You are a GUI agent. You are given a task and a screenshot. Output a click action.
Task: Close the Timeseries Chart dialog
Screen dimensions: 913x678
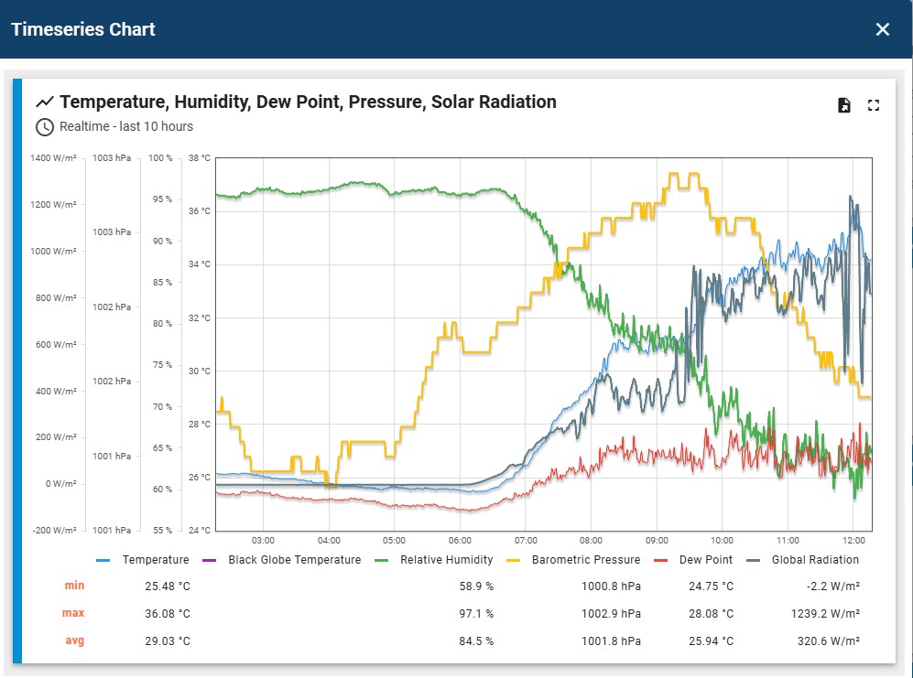click(x=882, y=29)
